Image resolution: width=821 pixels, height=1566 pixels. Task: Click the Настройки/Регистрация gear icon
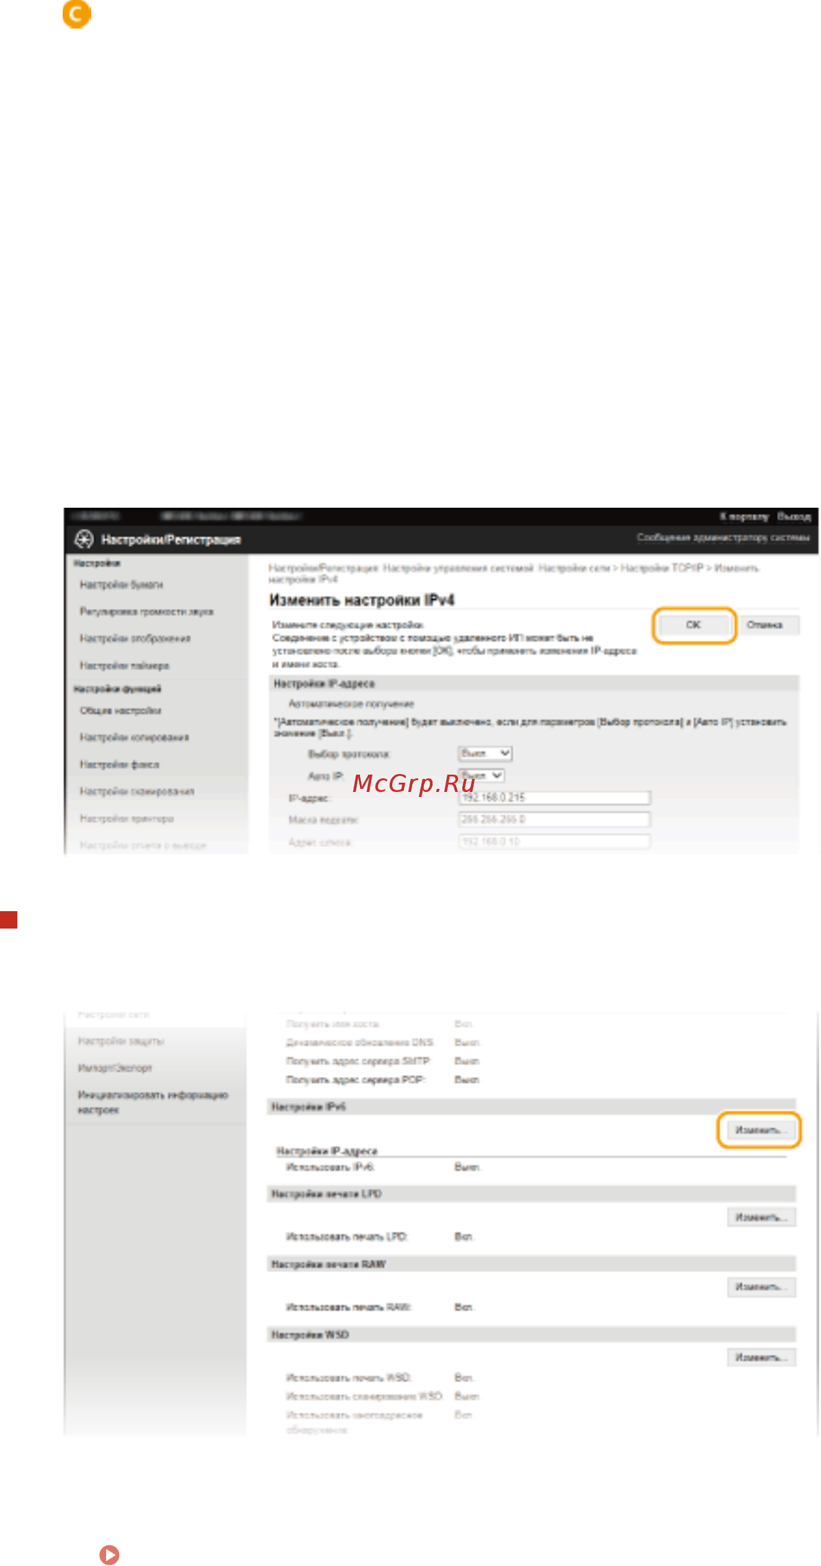(x=84, y=539)
